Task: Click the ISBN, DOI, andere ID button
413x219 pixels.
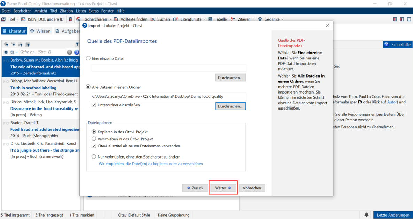Action: coord(42,19)
